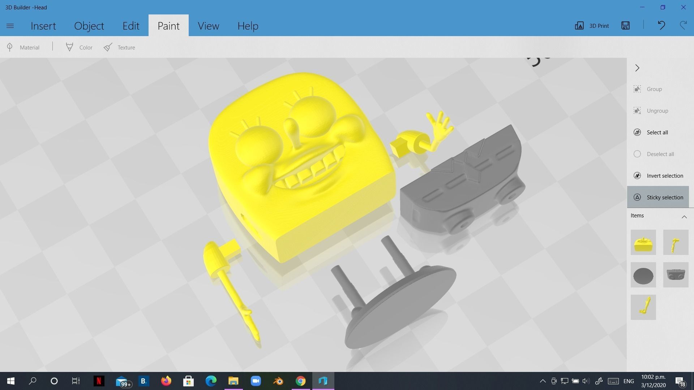Open the battery status icon
694x390 pixels.
point(575,381)
